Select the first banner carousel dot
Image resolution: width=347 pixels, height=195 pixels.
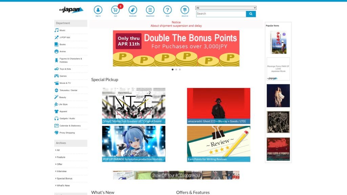[172, 69]
